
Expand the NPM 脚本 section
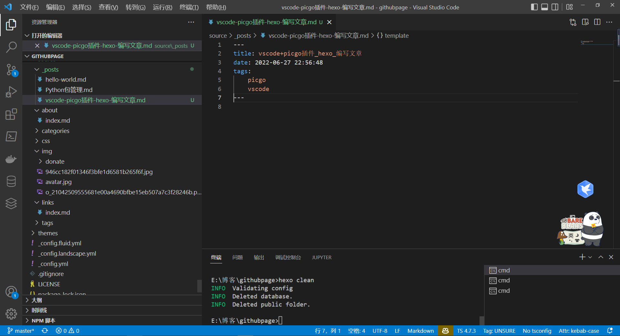(x=112, y=321)
